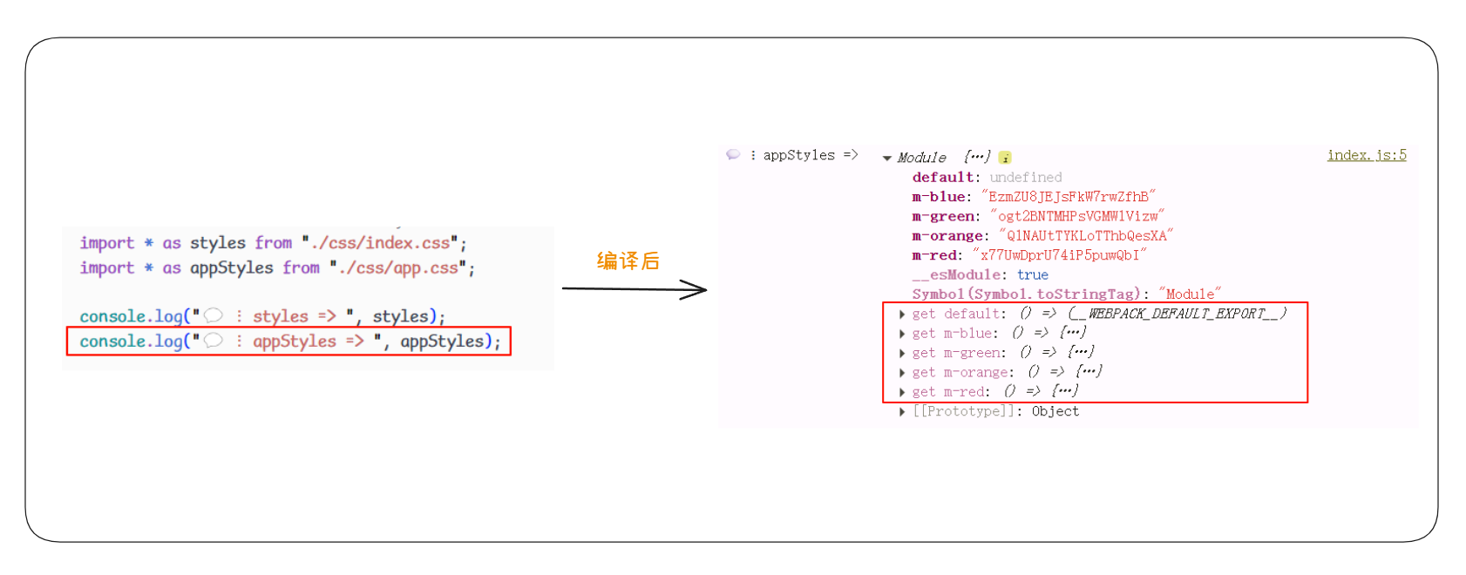
Task: Click the console.log appStyles code line
Action: tap(290, 342)
